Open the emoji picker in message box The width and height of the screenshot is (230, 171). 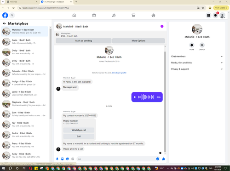click(157, 159)
